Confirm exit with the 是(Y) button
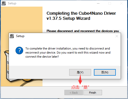The image size is (128, 99). pyautogui.click(x=80, y=72)
